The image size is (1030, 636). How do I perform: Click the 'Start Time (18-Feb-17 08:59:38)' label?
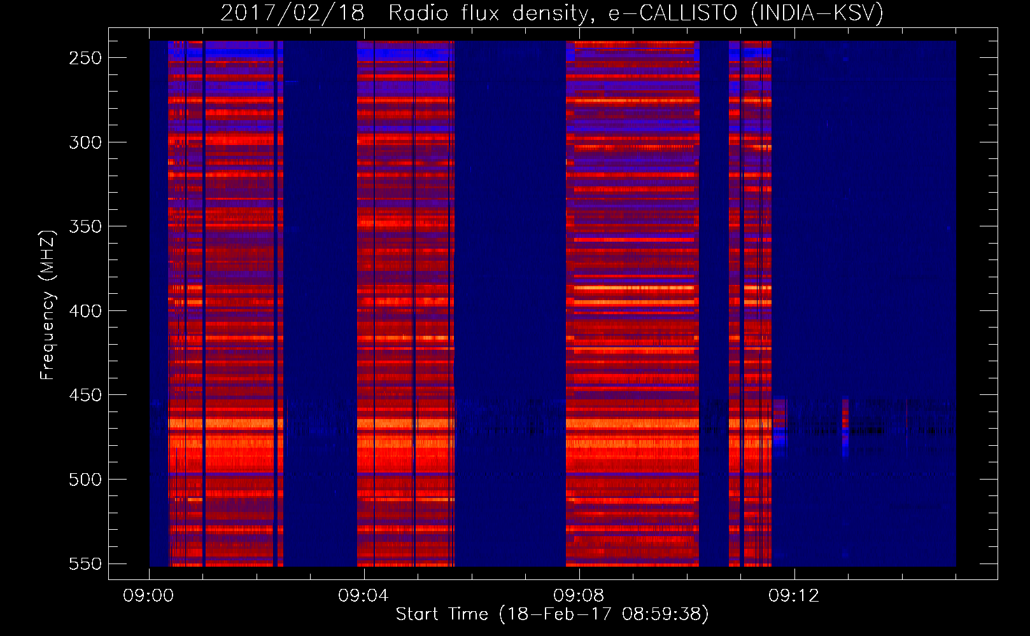[552, 614]
